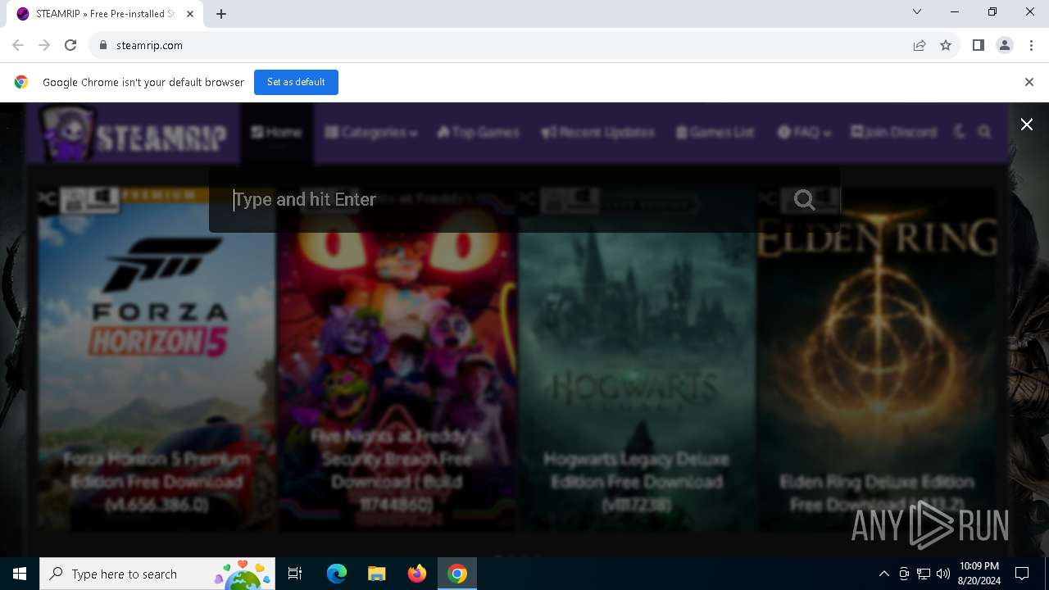Click Hogwarts Legacy Deluxe Edition title link

pyautogui.click(x=637, y=481)
